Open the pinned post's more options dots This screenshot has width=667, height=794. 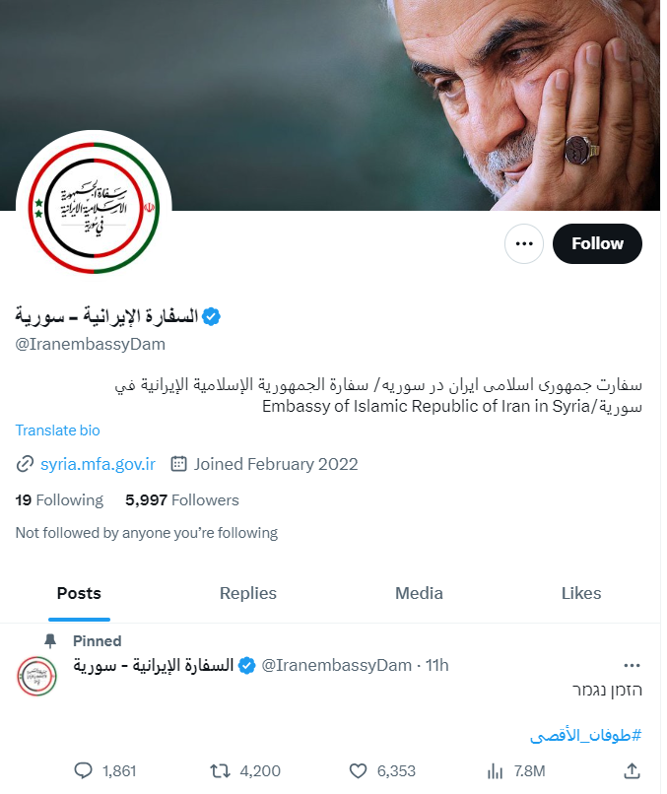pos(632,665)
